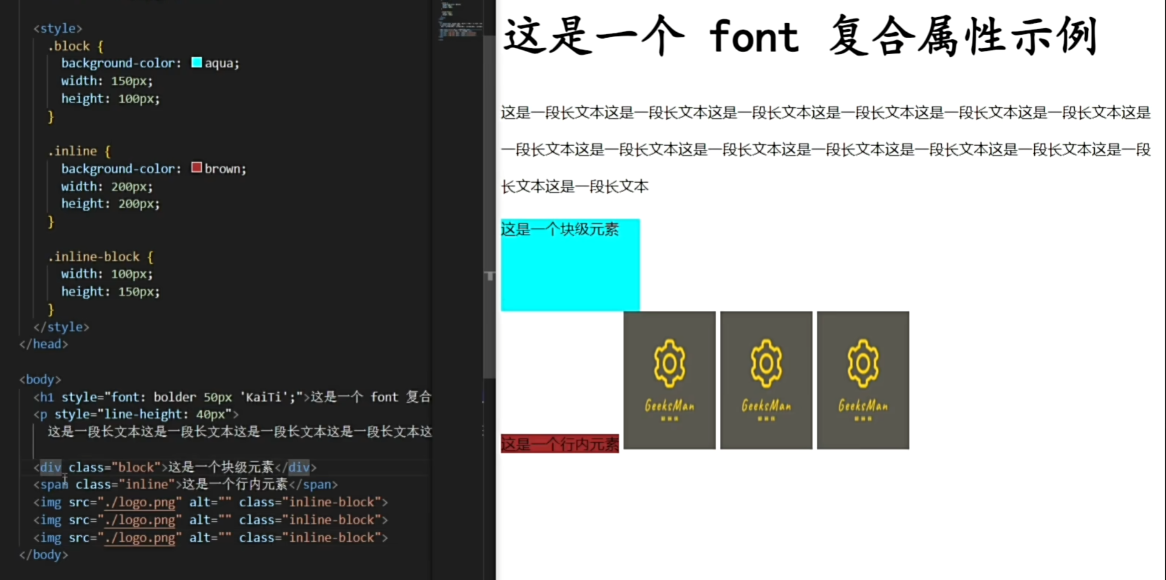Screen dimensions: 1166x580
Task: Click the preview heading 'font 复合属性示例'
Action: tap(801, 36)
